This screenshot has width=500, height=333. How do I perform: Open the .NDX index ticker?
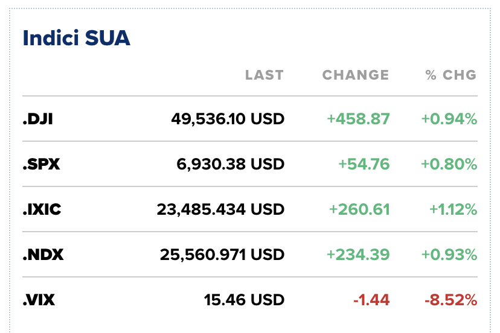point(43,255)
